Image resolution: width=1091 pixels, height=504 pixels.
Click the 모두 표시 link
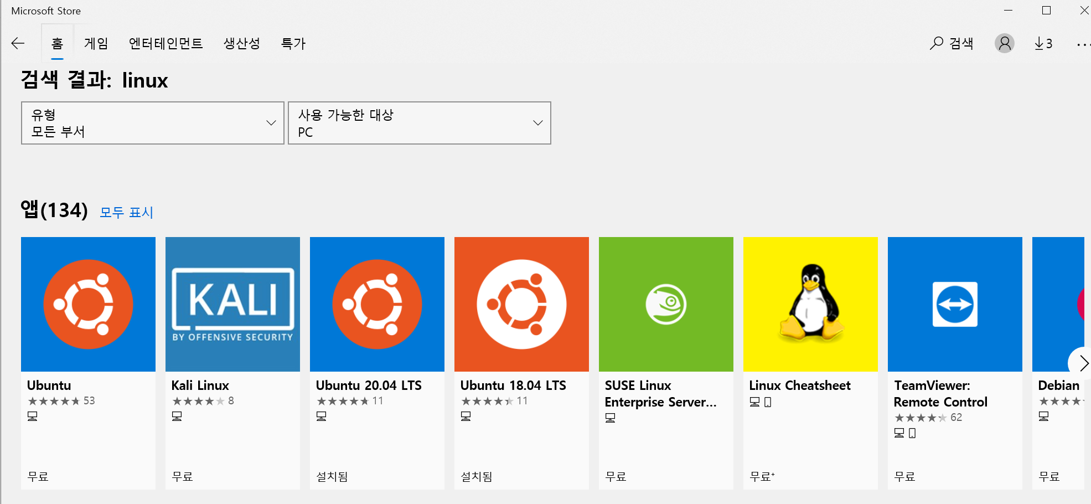click(x=126, y=212)
